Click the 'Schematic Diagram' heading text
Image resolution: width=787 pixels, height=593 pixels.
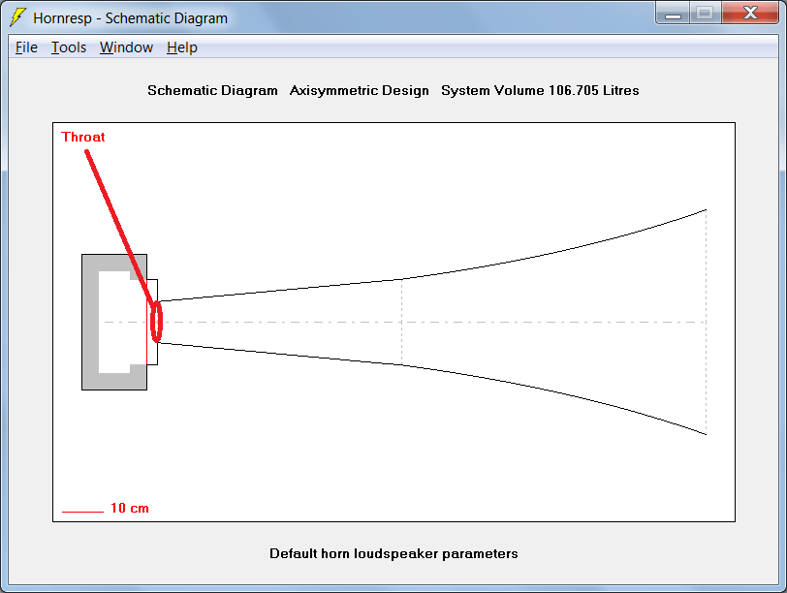[x=212, y=90]
